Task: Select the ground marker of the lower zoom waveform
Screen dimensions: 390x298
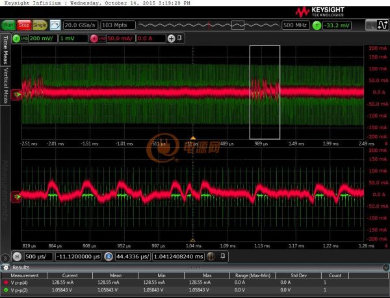Action: click(16, 197)
